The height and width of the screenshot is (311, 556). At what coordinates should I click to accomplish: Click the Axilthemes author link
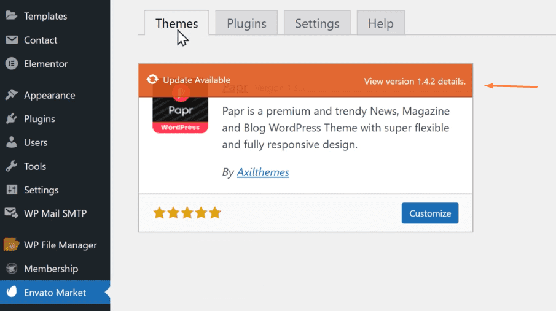pyautogui.click(x=263, y=172)
